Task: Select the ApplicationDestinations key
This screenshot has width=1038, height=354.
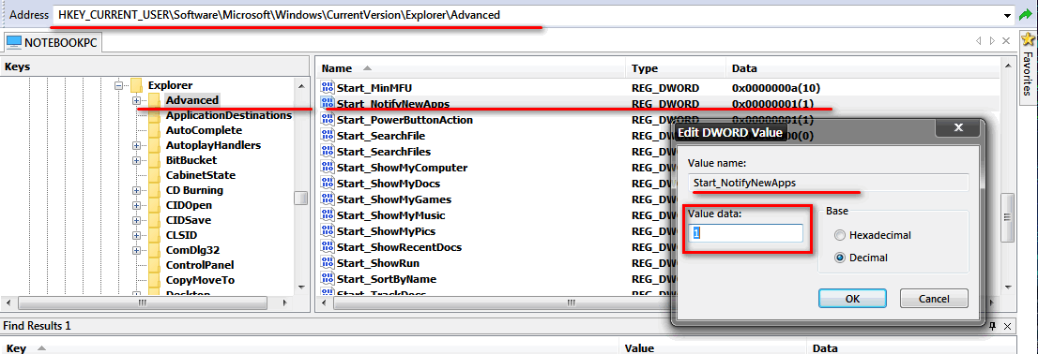Action: (x=228, y=115)
